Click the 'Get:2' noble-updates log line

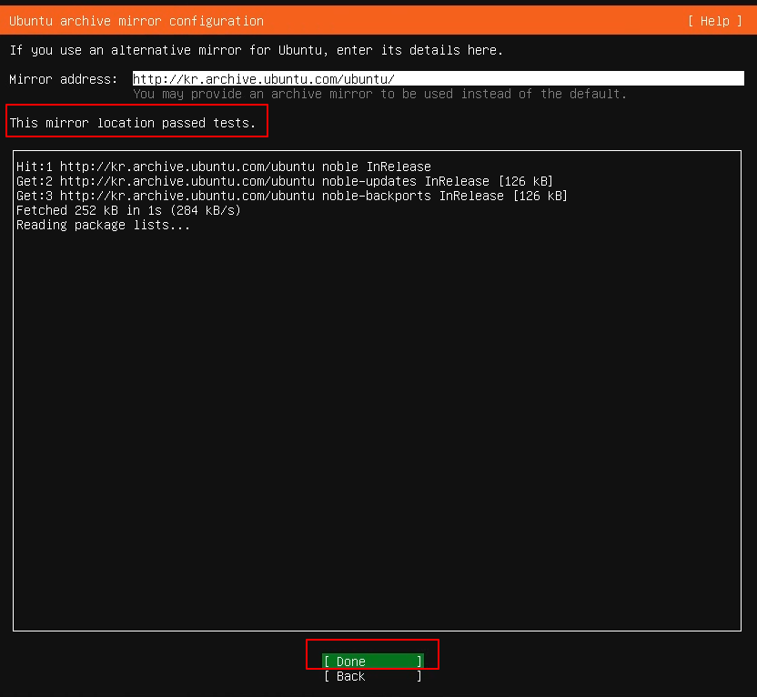point(285,181)
